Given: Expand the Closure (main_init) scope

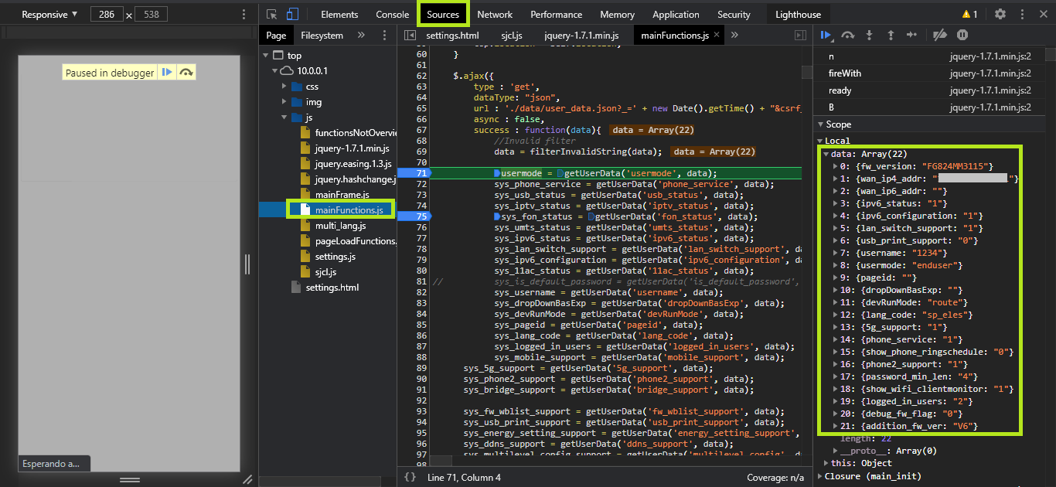Looking at the screenshot, I should 821,476.
